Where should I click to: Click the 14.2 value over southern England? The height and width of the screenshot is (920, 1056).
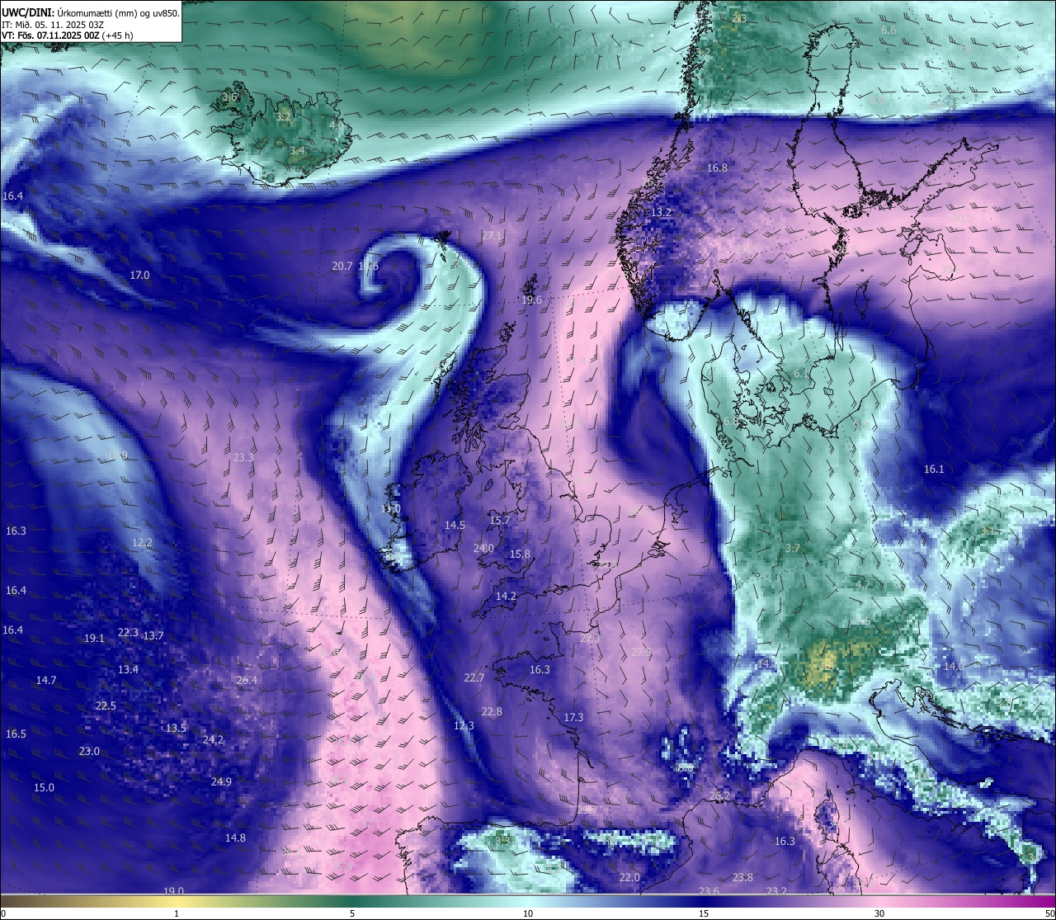pyautogui.click(x=506, y=597)
